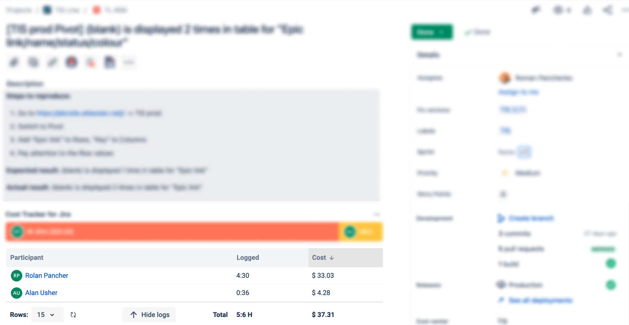Viewport: 629px width, 325px height.
Task: Click the share icon in the top-right corner
Action: [608, 10]
